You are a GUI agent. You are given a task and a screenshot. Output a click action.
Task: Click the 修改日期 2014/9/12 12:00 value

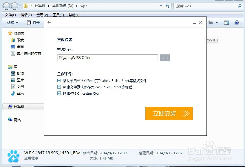[113, 153]
